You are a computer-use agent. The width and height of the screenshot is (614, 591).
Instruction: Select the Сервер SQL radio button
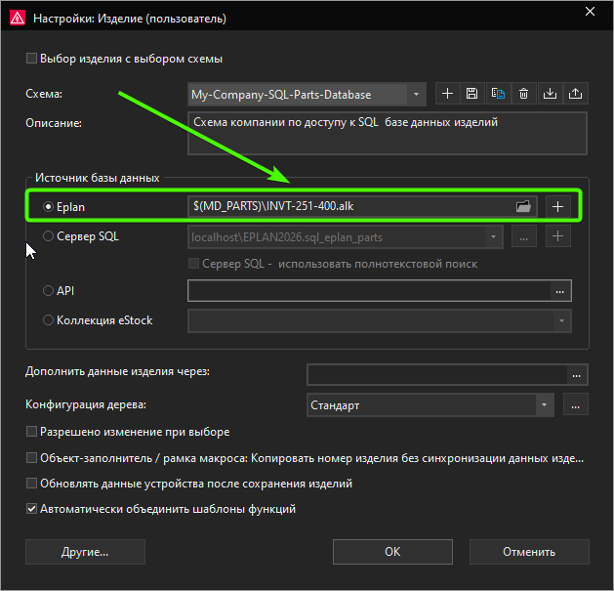pos(48,236)
